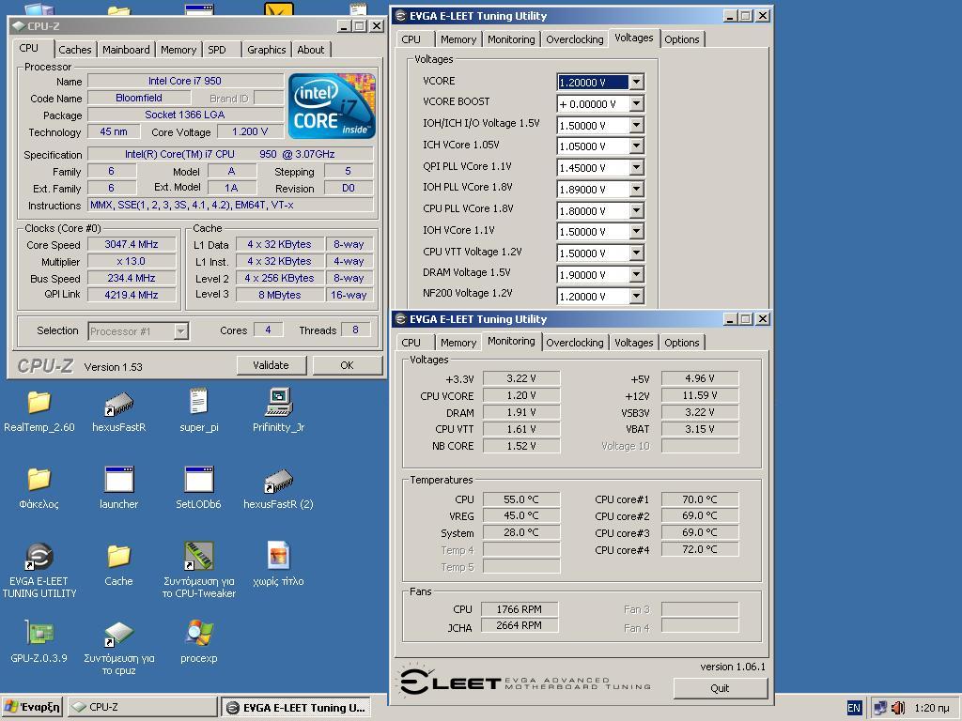Click the taskbar clock showing 1:20 πμ
Viewport: 962px width, 721px height.
pyautogui.click(x=931, y=708)
